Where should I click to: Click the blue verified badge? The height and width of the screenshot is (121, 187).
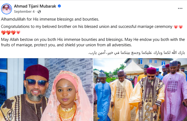(x=59, y=6)
